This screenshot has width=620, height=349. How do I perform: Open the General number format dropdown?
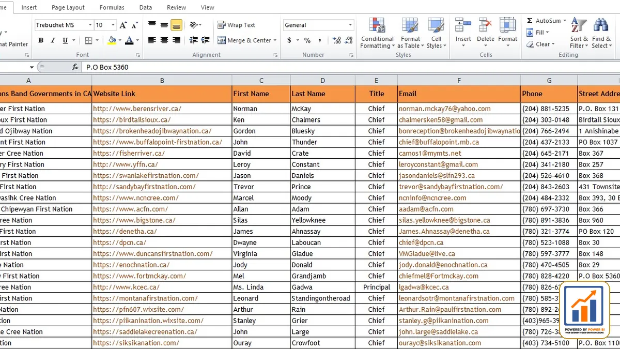pos(350,25)
